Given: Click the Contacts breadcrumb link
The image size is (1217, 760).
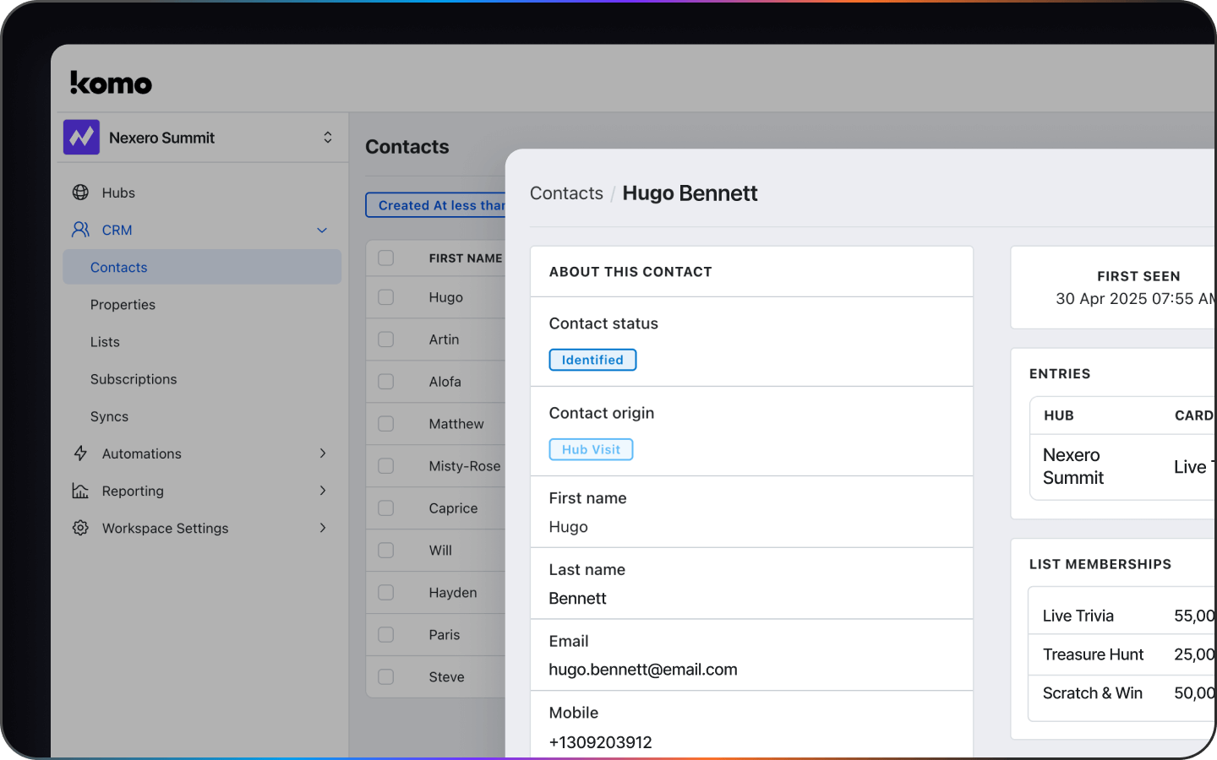Looking at the screenshot, I should [x=566, y=193].
